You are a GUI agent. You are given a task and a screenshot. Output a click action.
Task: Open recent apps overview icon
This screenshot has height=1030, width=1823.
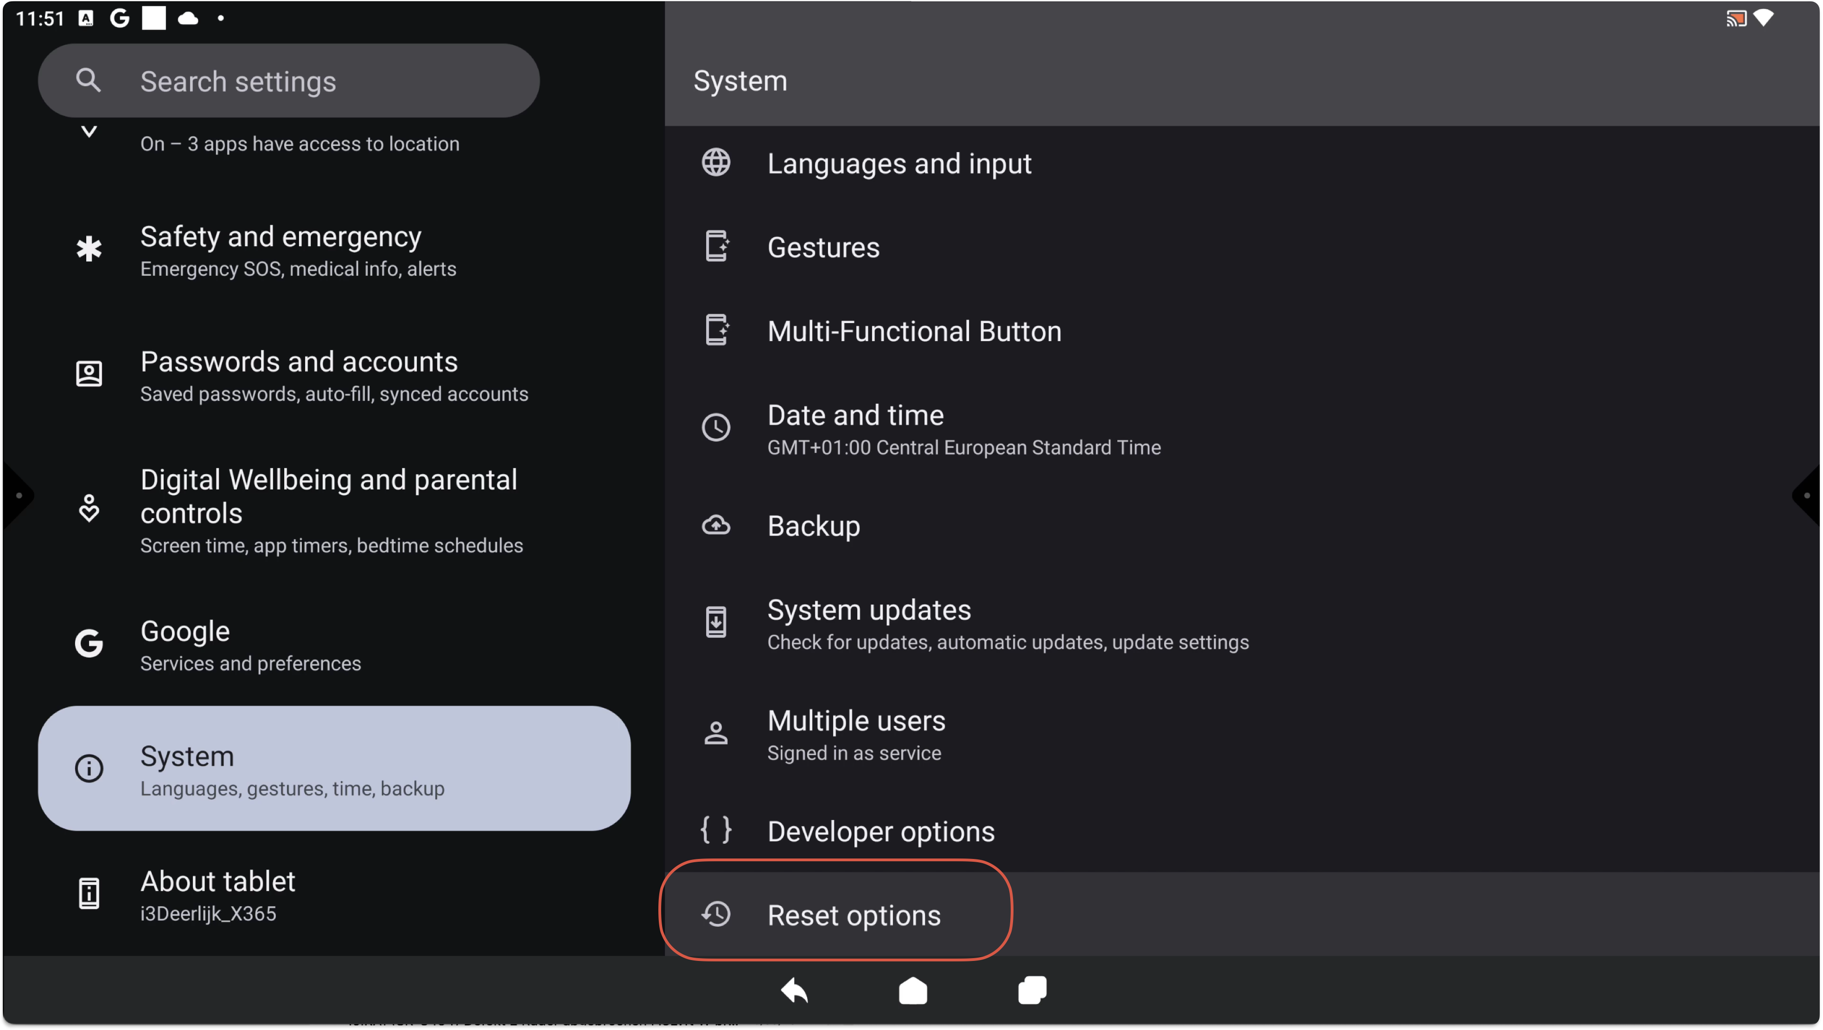[1032, 991]
